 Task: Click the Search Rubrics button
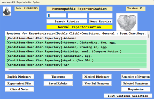pos(67,21)
